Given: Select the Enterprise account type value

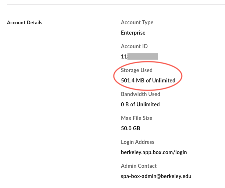Looking at the screenshot, I should (133, 33).
